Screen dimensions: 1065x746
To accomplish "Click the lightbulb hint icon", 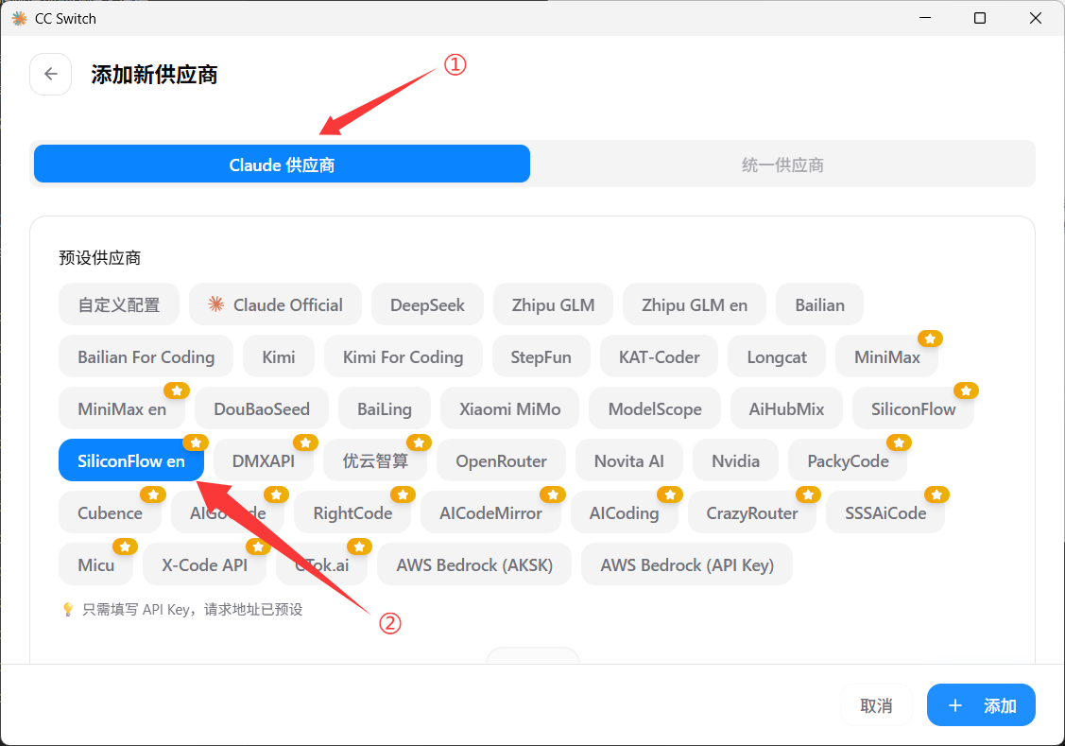I will click(x=67, y=610).
